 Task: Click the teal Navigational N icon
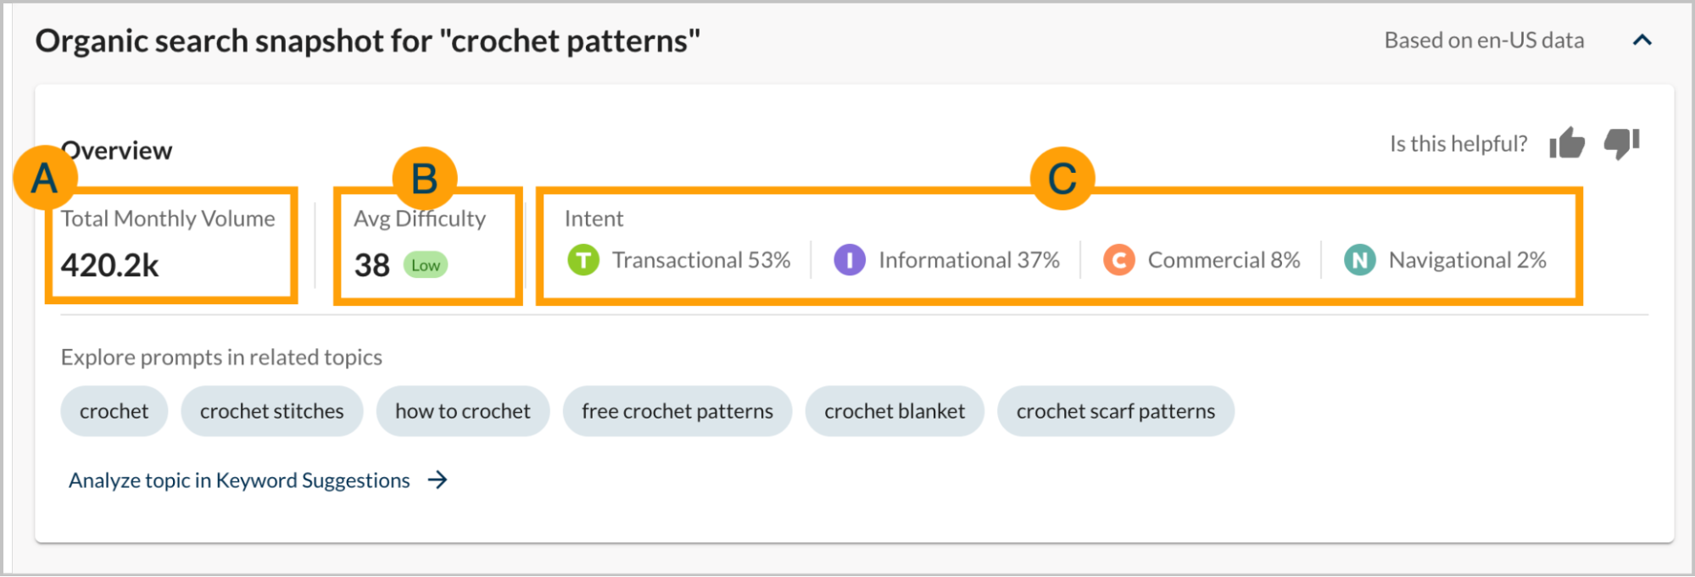(1360, 260)
